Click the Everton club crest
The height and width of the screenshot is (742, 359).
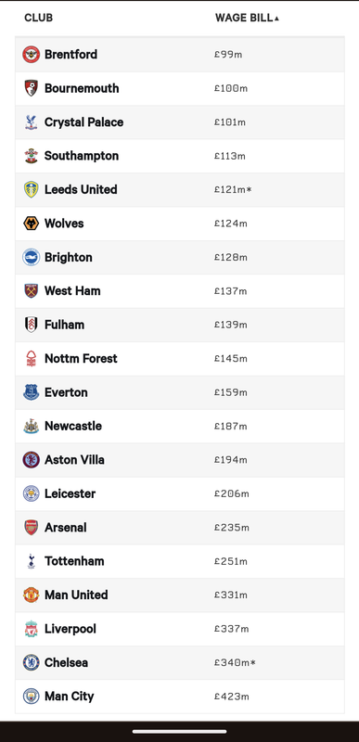coord(32,392)
